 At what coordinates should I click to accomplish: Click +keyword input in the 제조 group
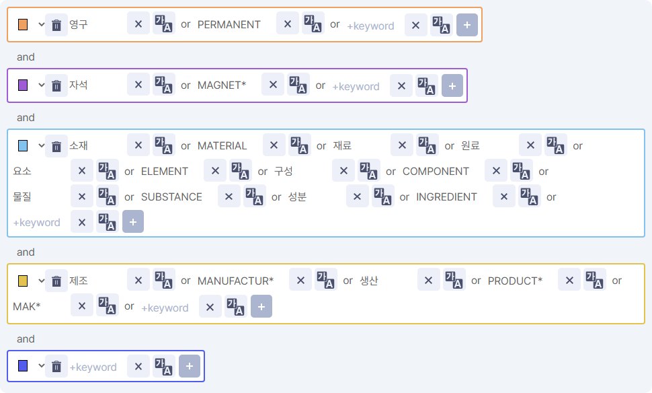click(165, 308)
